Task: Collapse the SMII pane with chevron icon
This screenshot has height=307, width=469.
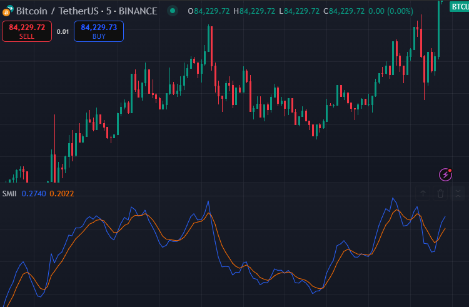Action: click(458, 193)
